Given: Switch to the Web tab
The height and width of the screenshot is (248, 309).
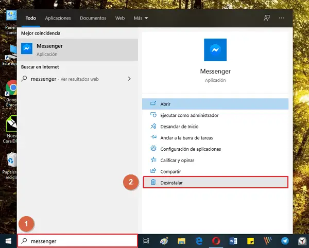Looking at the screenshot, I should click(x=120, y=18).
